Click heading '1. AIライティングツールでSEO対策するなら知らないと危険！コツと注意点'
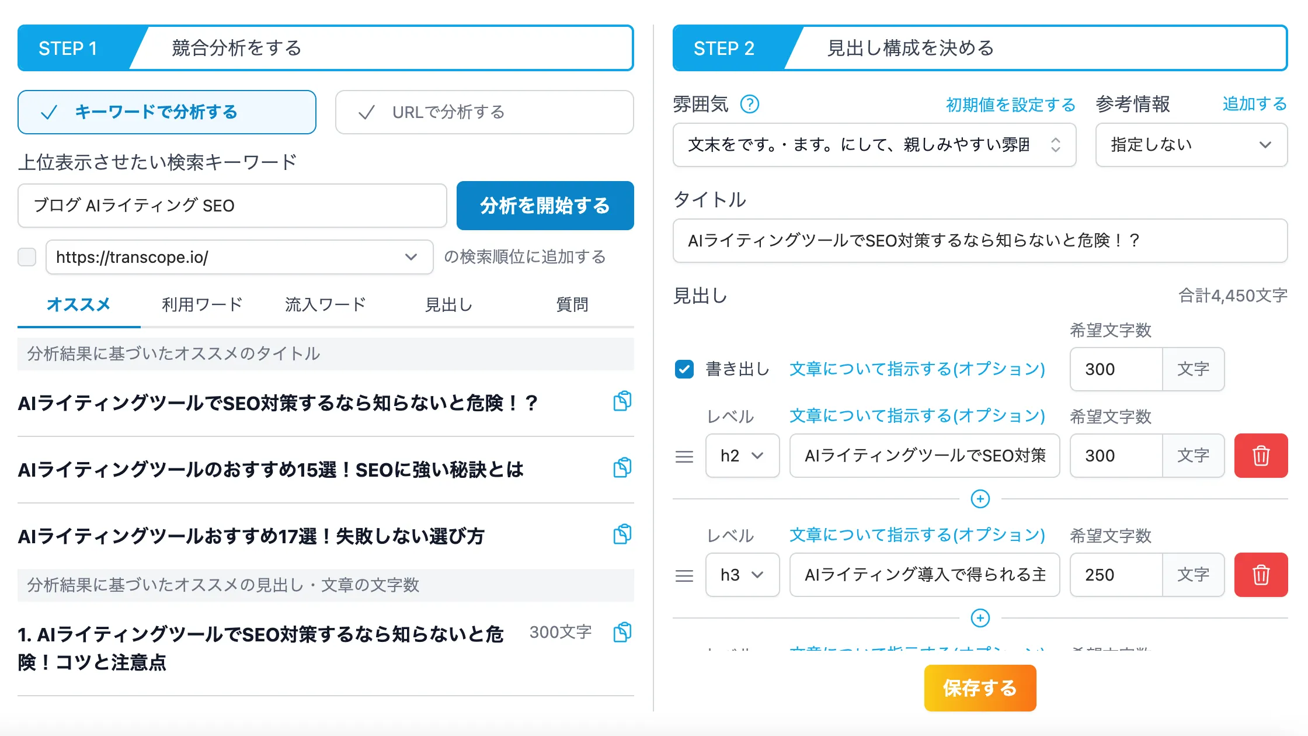The image size is (1308, 736). [x=260, y=648]
